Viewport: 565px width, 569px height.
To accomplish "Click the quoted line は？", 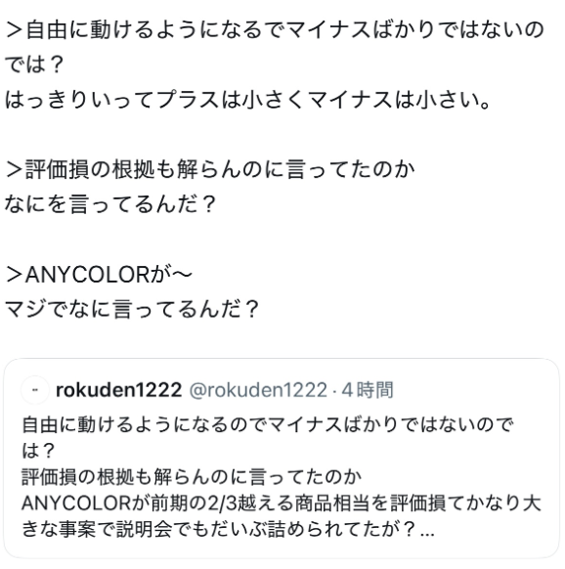I will tap(38, 451).
